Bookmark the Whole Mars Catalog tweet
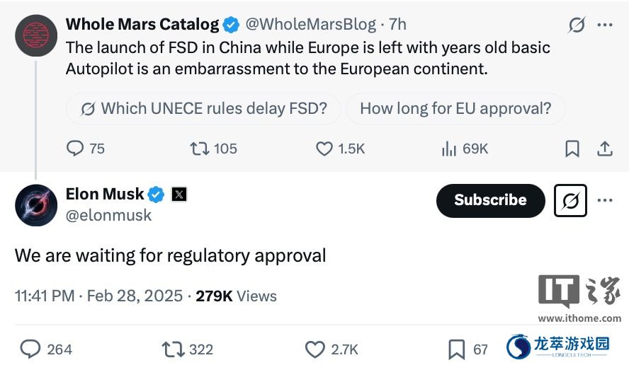Viewport: 629px width, 365px height. coord(572,149)
